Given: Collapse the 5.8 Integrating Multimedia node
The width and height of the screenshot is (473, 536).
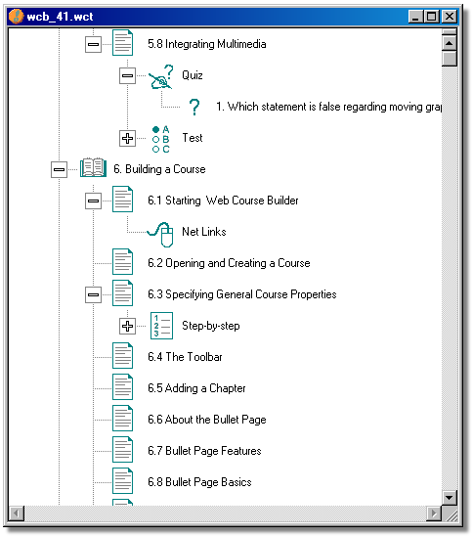Looking at the screenshot, I should [x=93, y=44].
